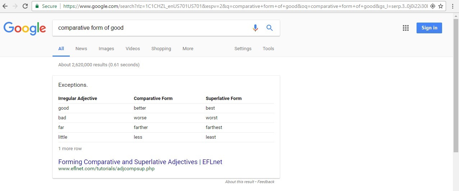This screenshot has height=191, width=459.
Task: Open the Chrome three-dot menu
Action: [x=453, y=6]
